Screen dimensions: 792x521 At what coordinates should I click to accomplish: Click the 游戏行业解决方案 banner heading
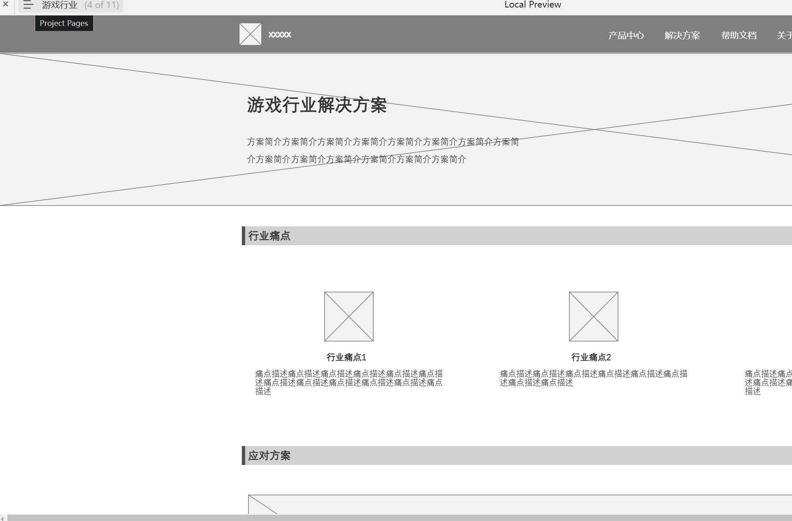click(317, 105)
